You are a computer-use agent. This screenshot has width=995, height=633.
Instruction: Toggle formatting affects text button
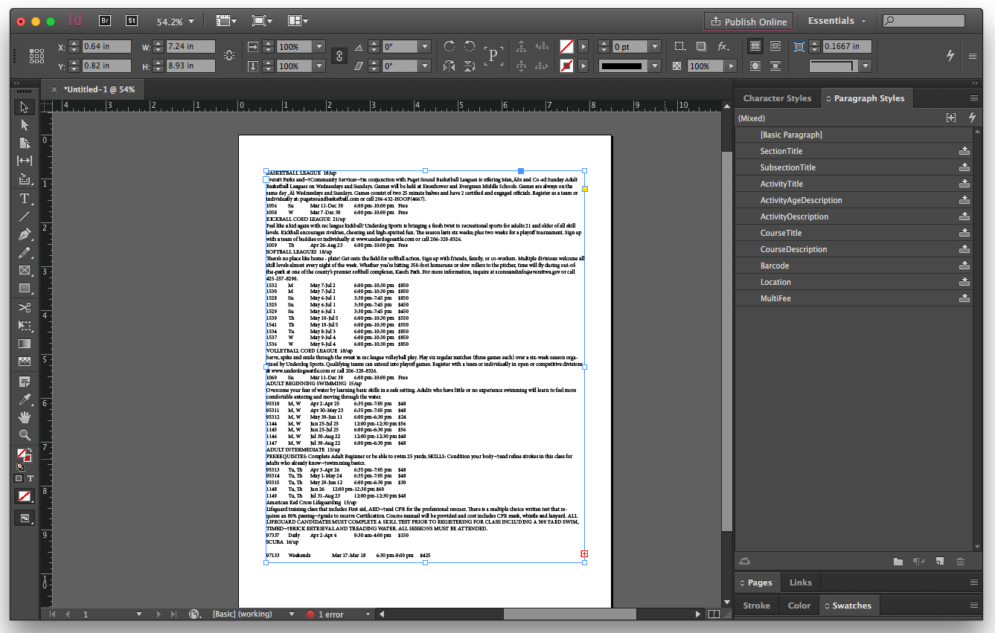[x=30, y=478]
